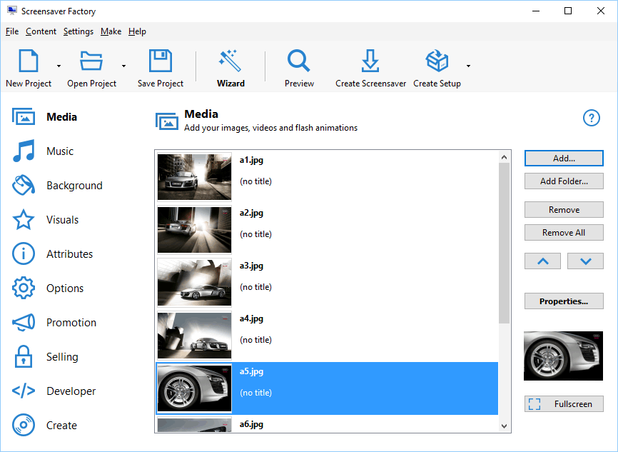Open the Developer code brackets icon
Image resolution: width=618 pixels, height=452 pixels.
click(24, 391)
